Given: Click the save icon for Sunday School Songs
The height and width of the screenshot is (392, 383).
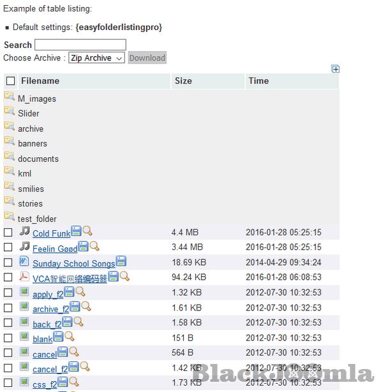Looking at the screenshot, I should (x=121, y=261).
